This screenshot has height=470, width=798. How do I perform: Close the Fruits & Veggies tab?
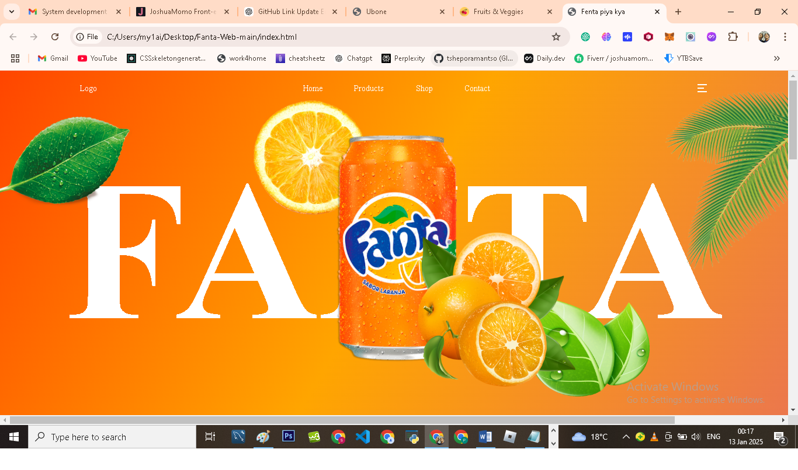pyautogui.click(x=549, y=12)
